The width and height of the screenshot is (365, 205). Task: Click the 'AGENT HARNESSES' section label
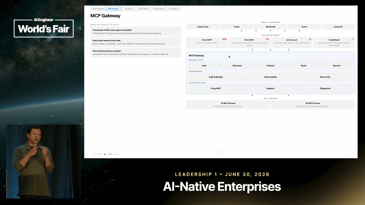[x=270, y=22]
